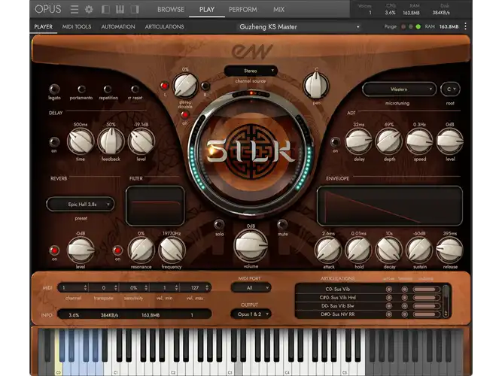This screenshot has width=502, height=376.
Task: Toggle the repetition switch
Action: tap(108, 89)
